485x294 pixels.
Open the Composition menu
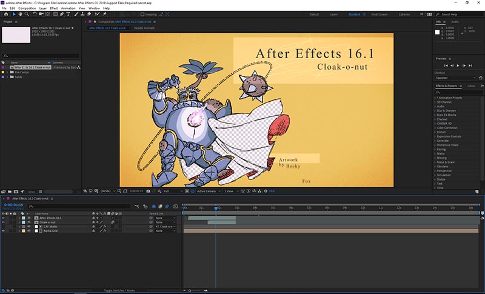27,8
